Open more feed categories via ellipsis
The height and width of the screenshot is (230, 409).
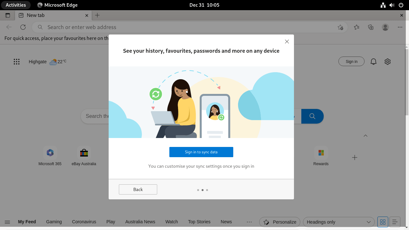tap(249, 222)
